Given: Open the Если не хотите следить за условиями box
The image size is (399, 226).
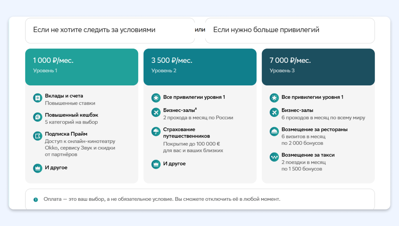Looking at the screenshot, I should coord(110,30).
